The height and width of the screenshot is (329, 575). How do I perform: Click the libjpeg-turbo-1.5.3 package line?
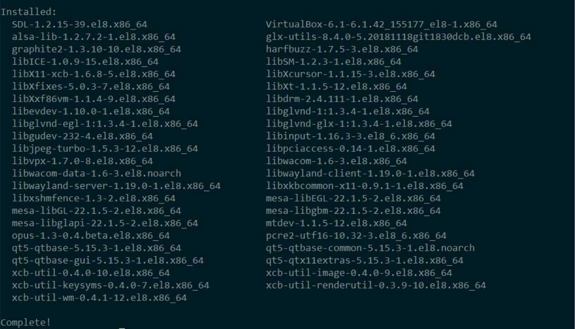pos(105,149)
